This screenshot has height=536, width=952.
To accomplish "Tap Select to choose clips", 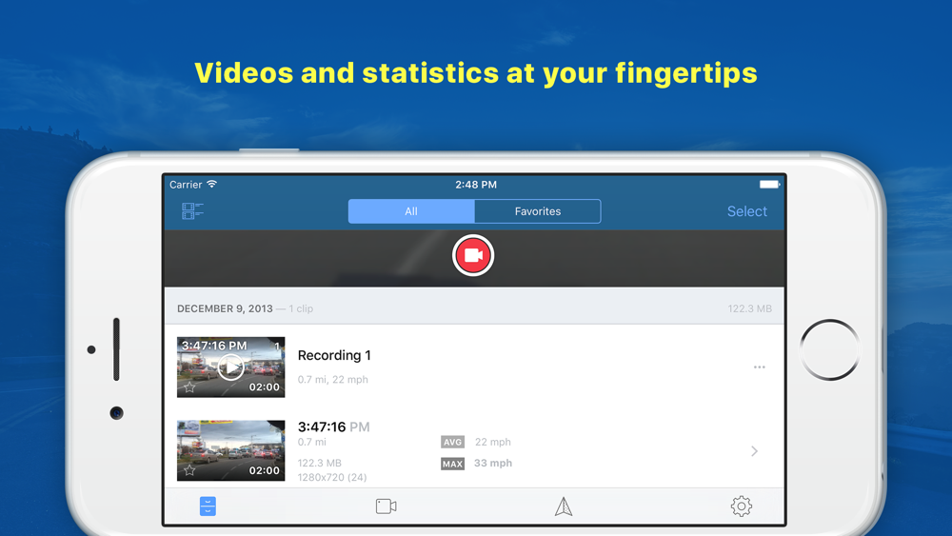I will (746, 211).
